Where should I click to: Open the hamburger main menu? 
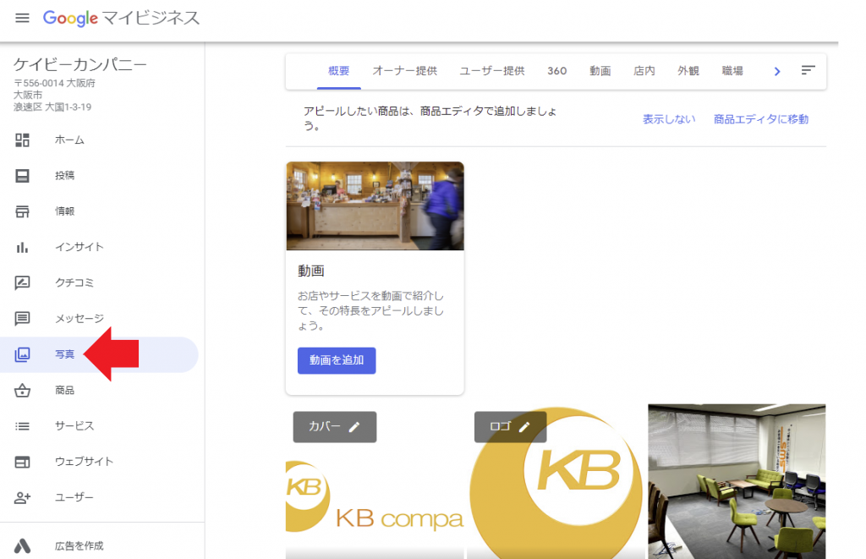(22, 19)
